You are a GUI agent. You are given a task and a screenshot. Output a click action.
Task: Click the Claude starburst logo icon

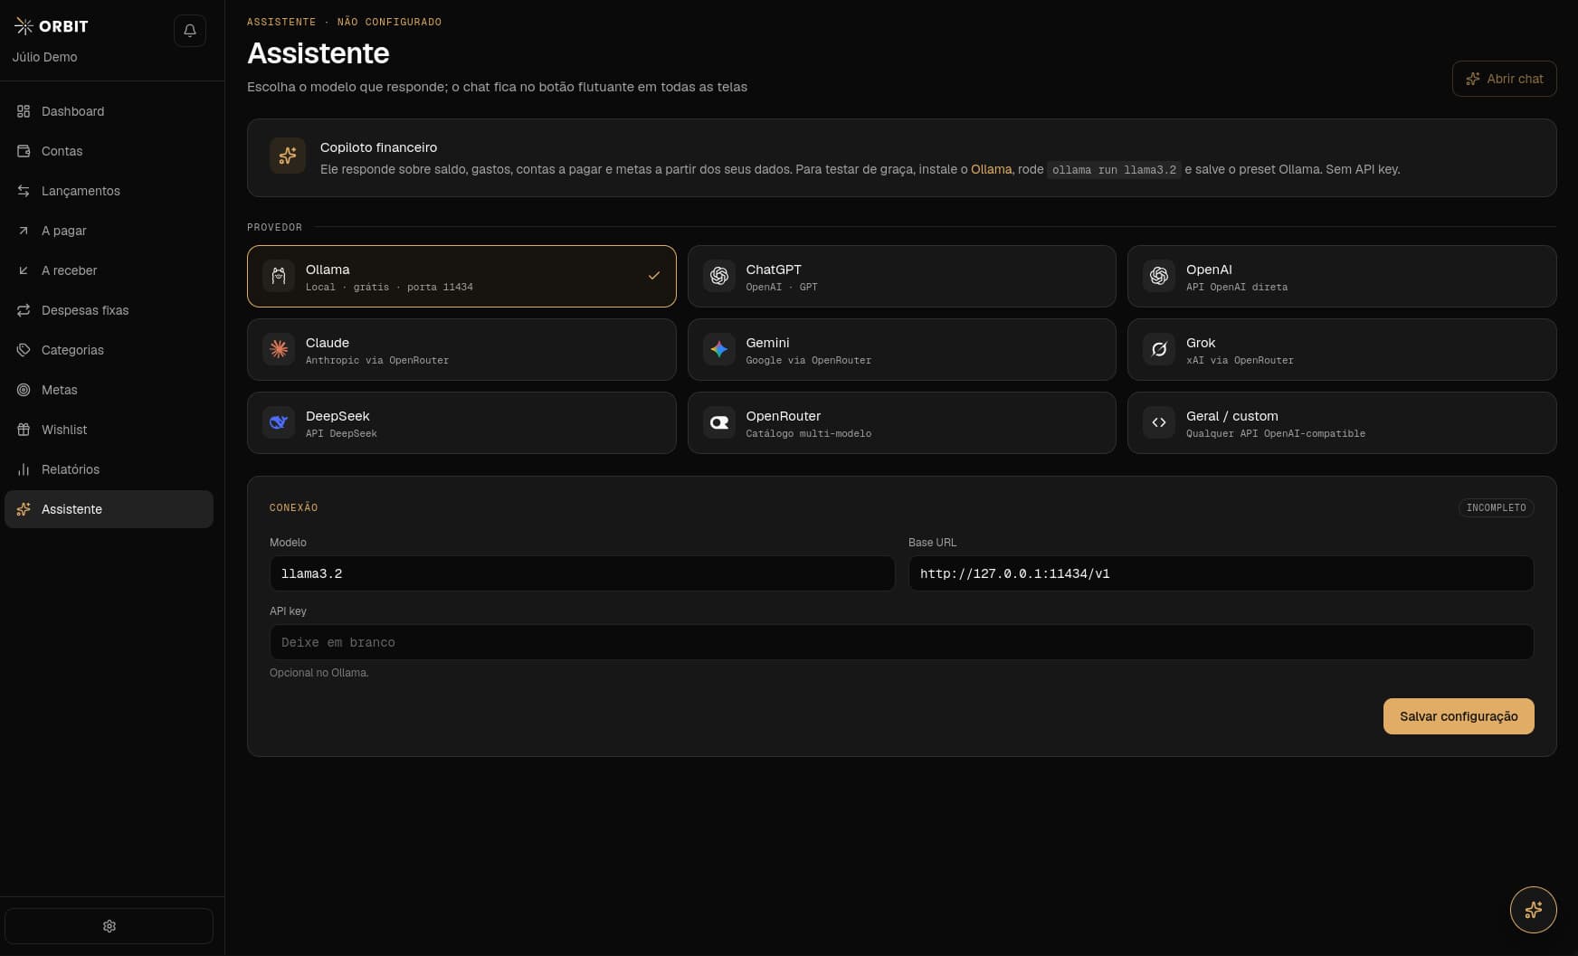point(279,349)
